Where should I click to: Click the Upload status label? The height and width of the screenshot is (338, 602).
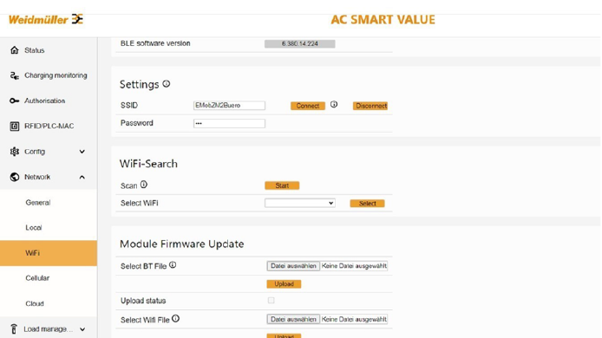[x=143, y=301]
